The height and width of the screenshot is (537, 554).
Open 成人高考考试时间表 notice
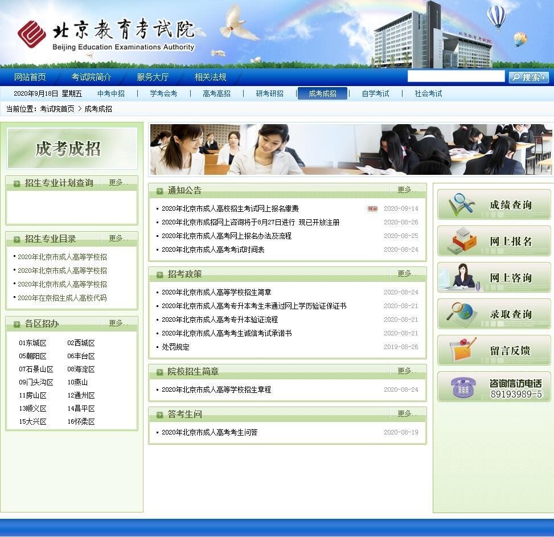(x=213, y=250)
